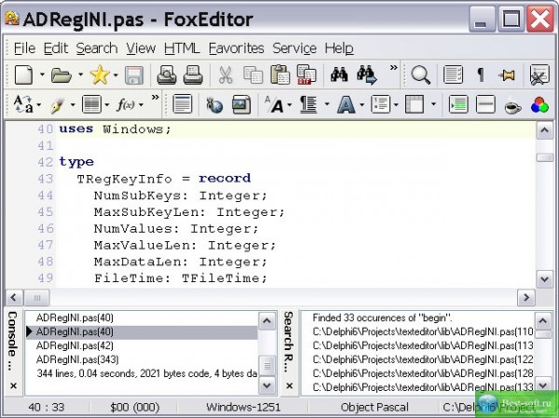Click the columns block icon
This screenshot has height=418, width=559.
pyautogui.click(x=91, y=105)
